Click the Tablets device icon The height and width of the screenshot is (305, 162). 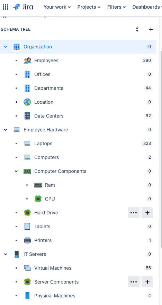click(27, 227)
